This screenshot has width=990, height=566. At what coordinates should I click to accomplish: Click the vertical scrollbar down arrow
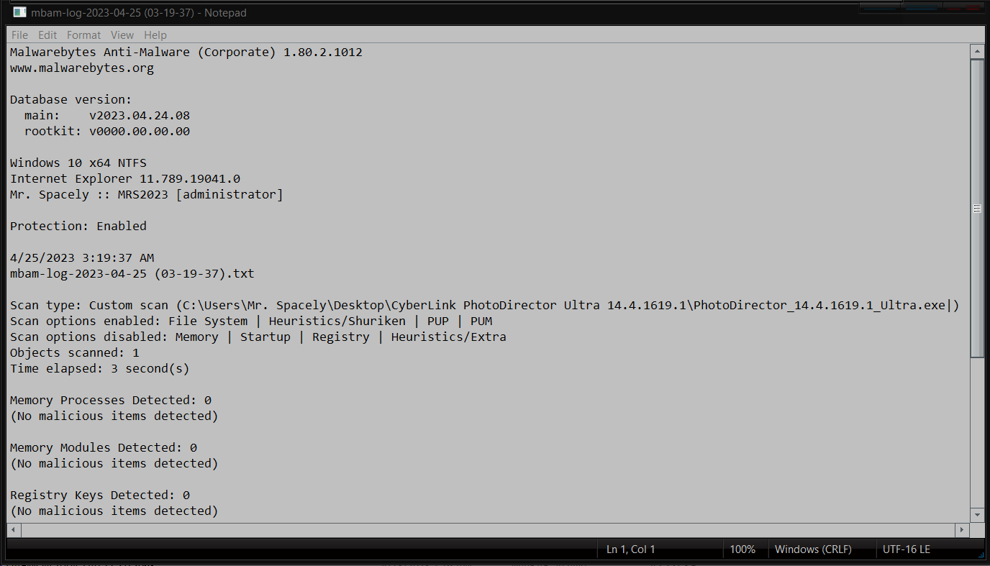[x=977, y=515]
